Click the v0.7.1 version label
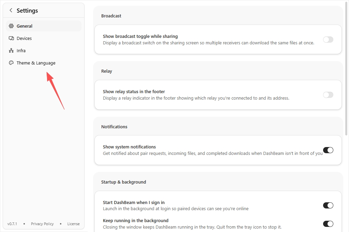 tap(12, 224)
